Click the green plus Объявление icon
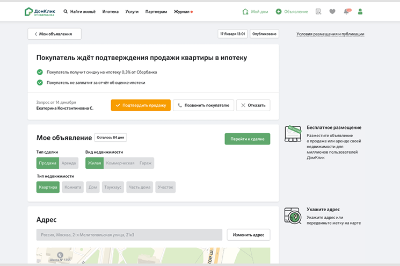400x266 pixels. (279, 11)
